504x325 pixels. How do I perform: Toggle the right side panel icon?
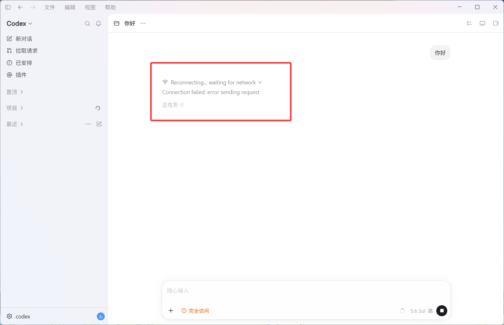coord(496,23)
